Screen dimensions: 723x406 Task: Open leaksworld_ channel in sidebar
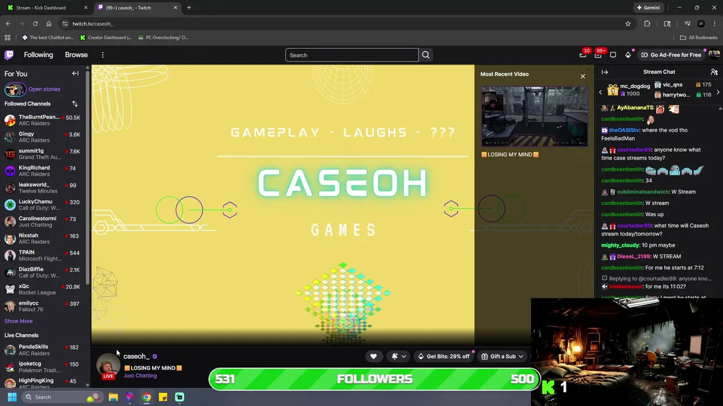[43, 188]
